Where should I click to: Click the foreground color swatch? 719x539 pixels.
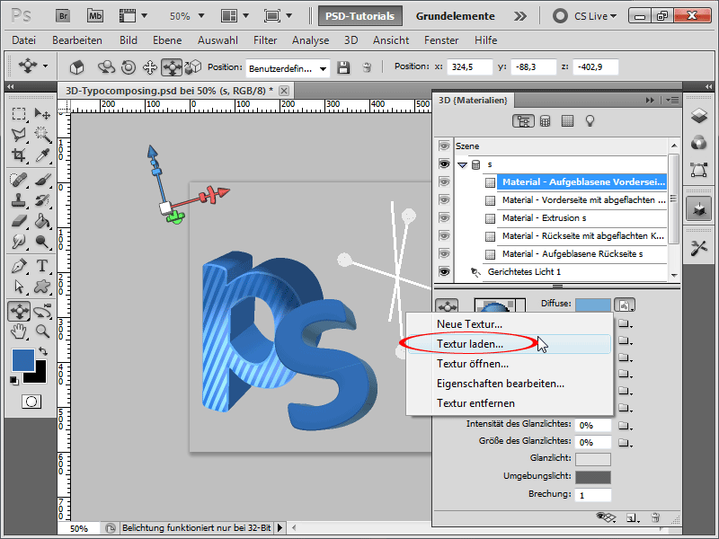point(23,360)
